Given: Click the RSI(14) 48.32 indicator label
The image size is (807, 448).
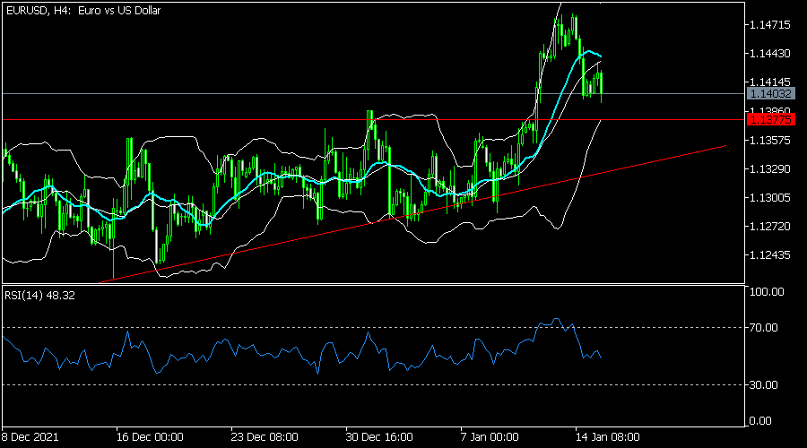Looking at the screenshot, I should click(x=39, y=296).
